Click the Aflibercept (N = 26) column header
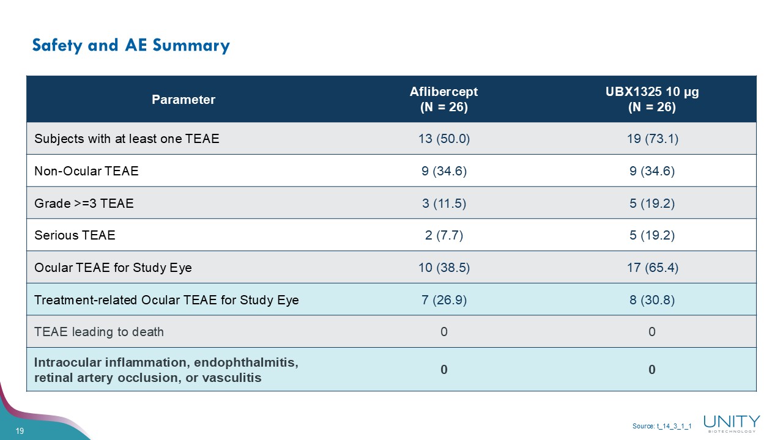 click(443, 99)
